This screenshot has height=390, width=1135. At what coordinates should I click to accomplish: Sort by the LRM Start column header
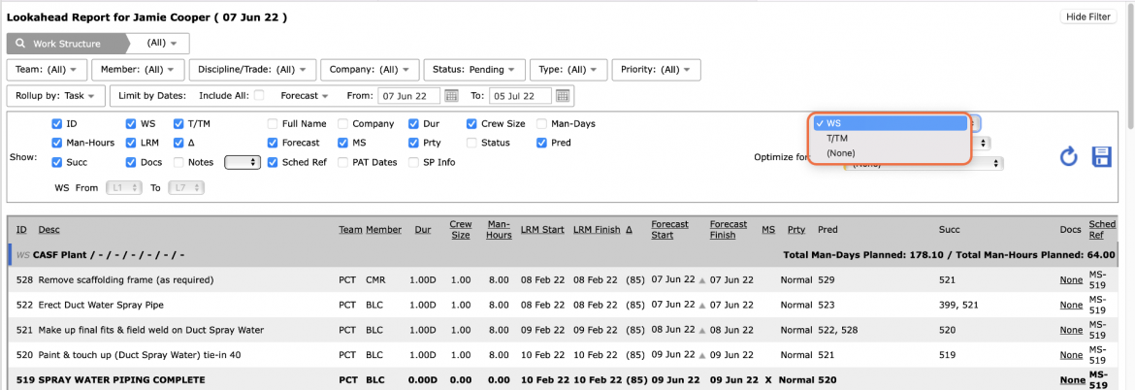point(542,229)
